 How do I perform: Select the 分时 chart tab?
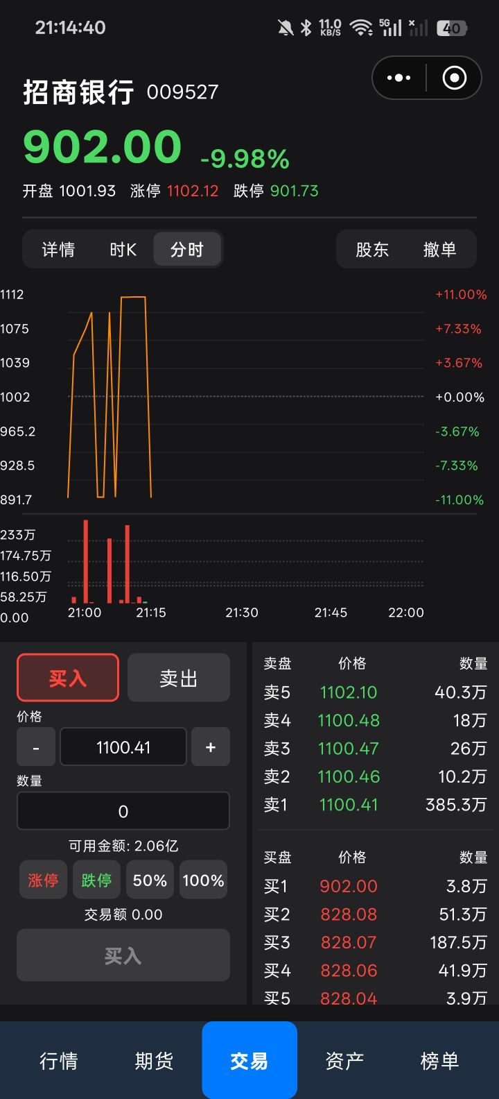click(x=187, y=249)
